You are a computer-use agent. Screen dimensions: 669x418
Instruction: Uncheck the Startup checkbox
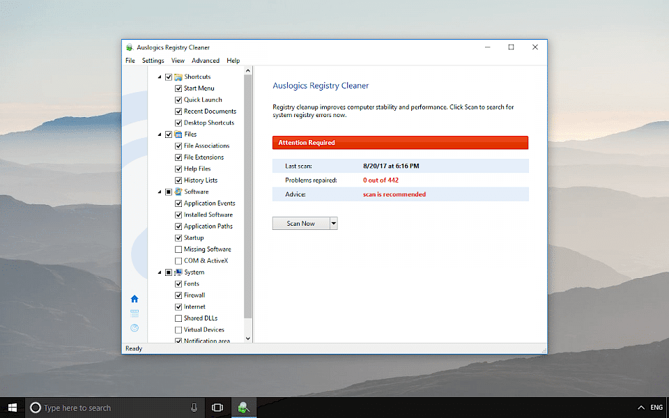178,238
